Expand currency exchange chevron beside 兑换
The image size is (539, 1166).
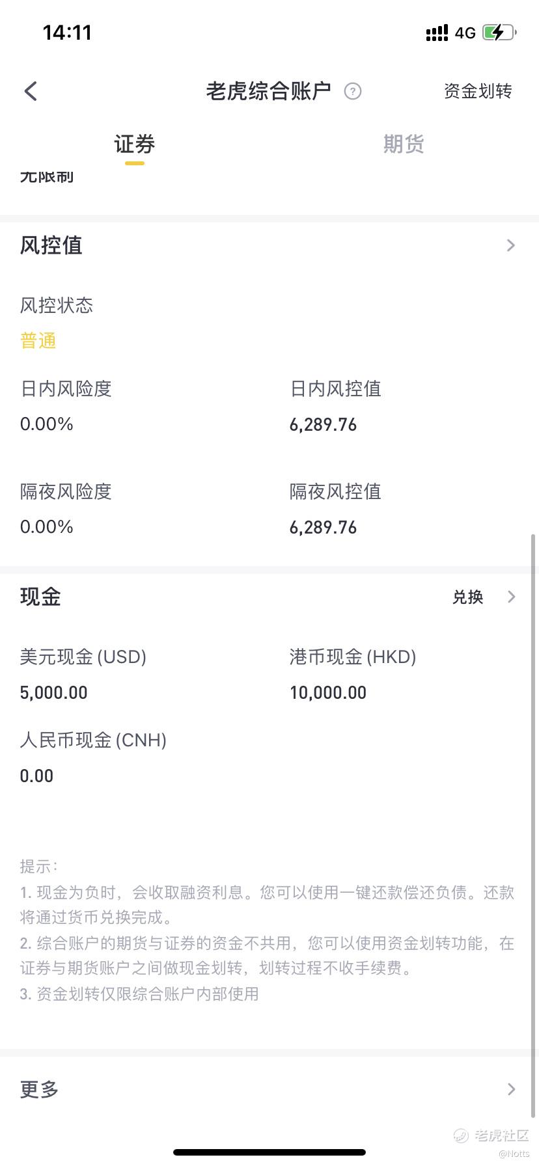click(x=511, y=597)
